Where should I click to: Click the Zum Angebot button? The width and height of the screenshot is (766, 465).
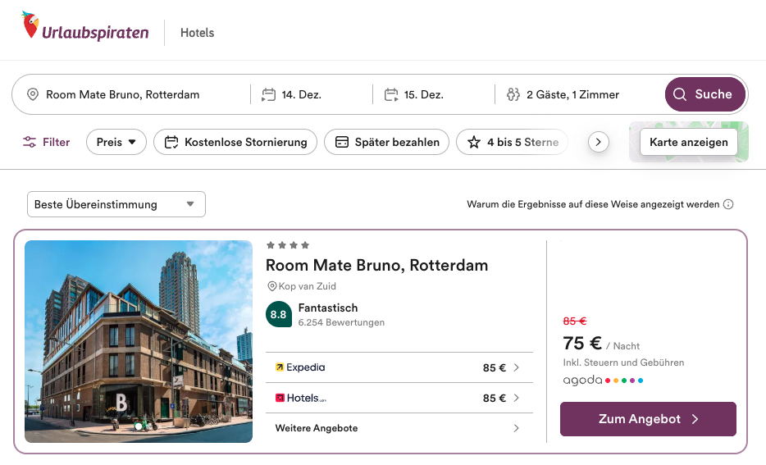coord(648,419)
